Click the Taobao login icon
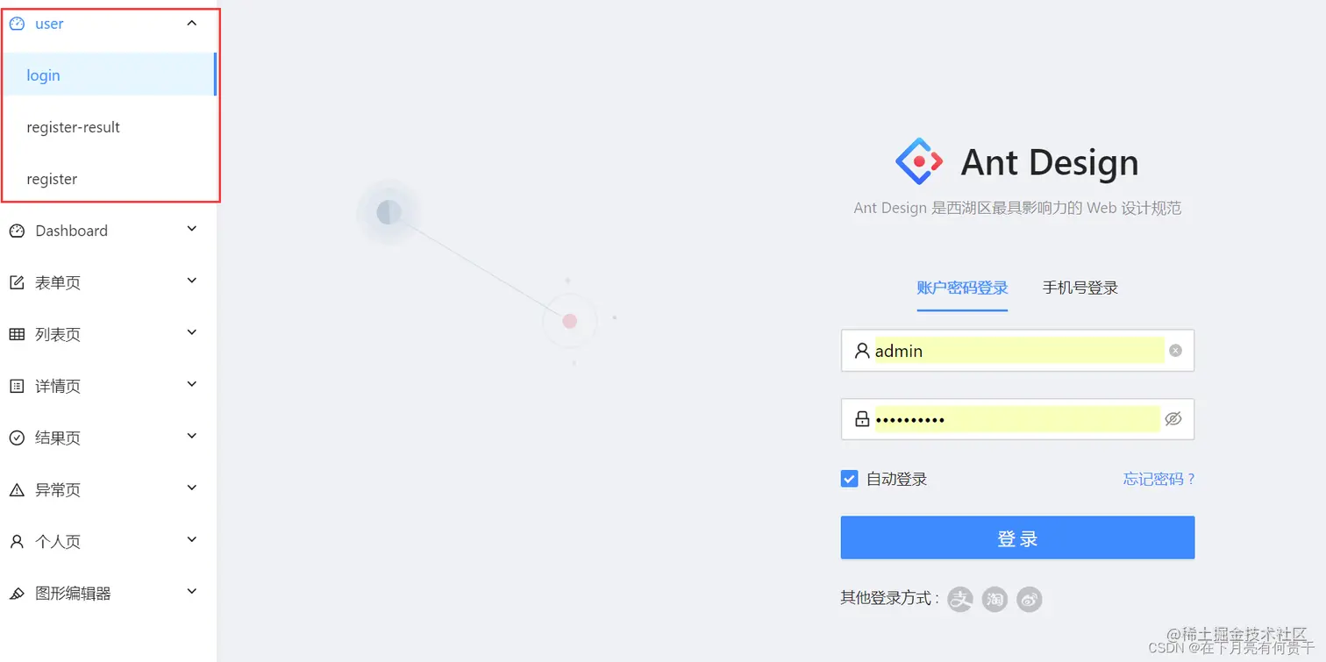 [994, 599]
